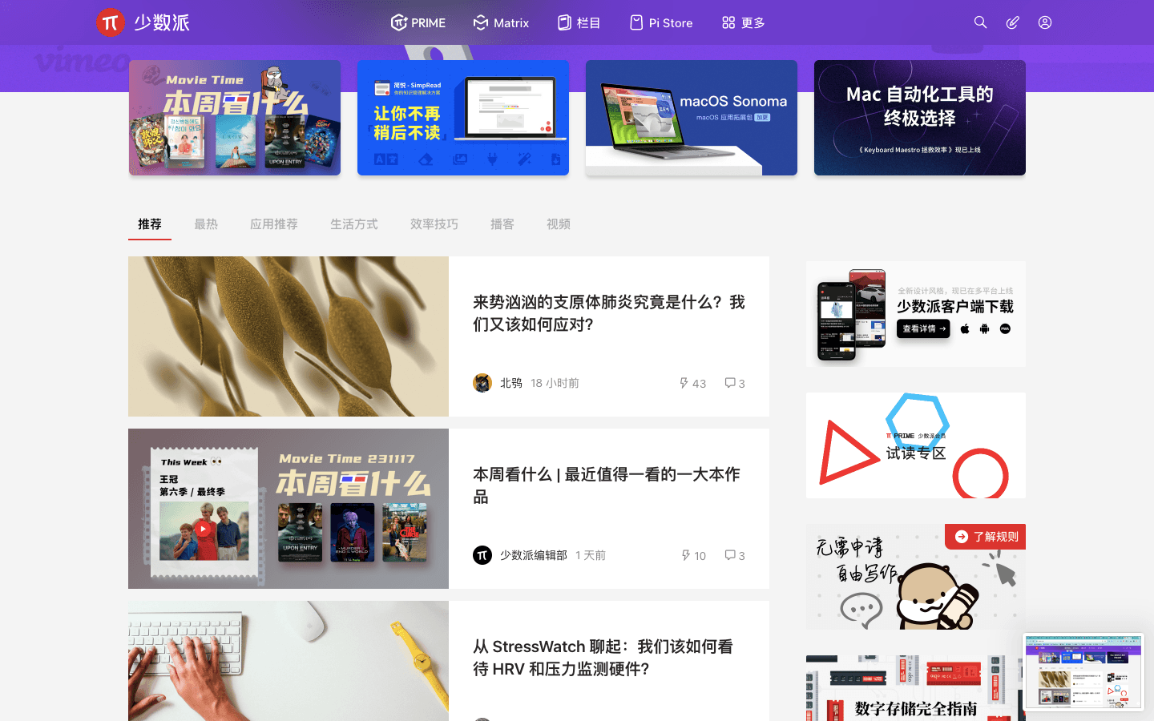1154x721 pixels.
Task: Click comment icon on 支原体肺炎 article
Action: (730, 383)
